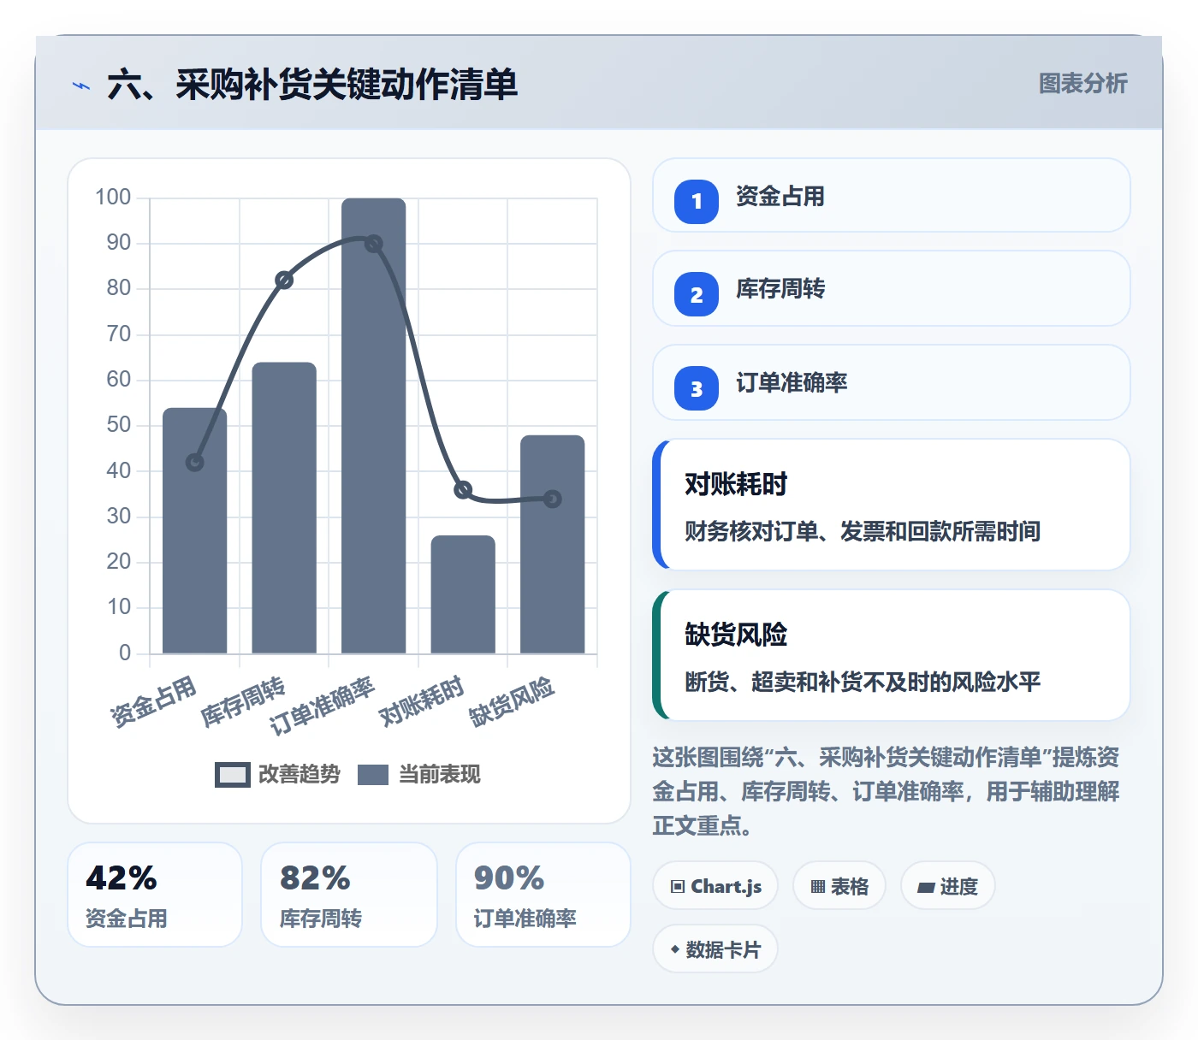The image size is (1198, 1040).
Task: Click the number 1 badge for 资金占用
Action: click(x=697, y=201)
